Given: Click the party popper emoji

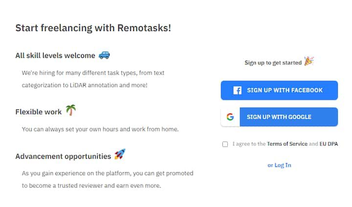Looking at the screenshot, I should coord(308,61).
